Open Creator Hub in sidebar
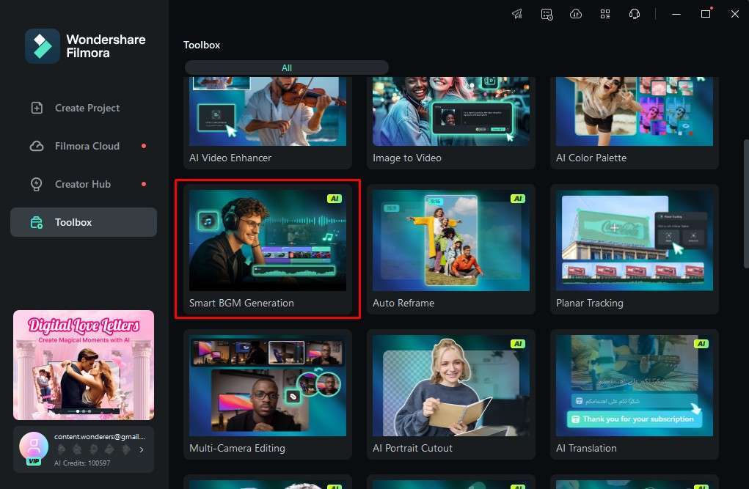 coord(84,184)
